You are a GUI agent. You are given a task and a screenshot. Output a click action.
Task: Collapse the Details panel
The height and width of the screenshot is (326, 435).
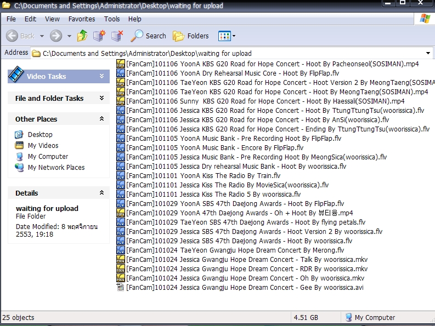coord(102,193)
